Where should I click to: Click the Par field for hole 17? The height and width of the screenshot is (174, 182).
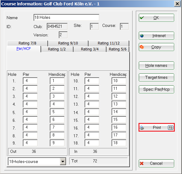pyautogui.click(x=92, y=135)
